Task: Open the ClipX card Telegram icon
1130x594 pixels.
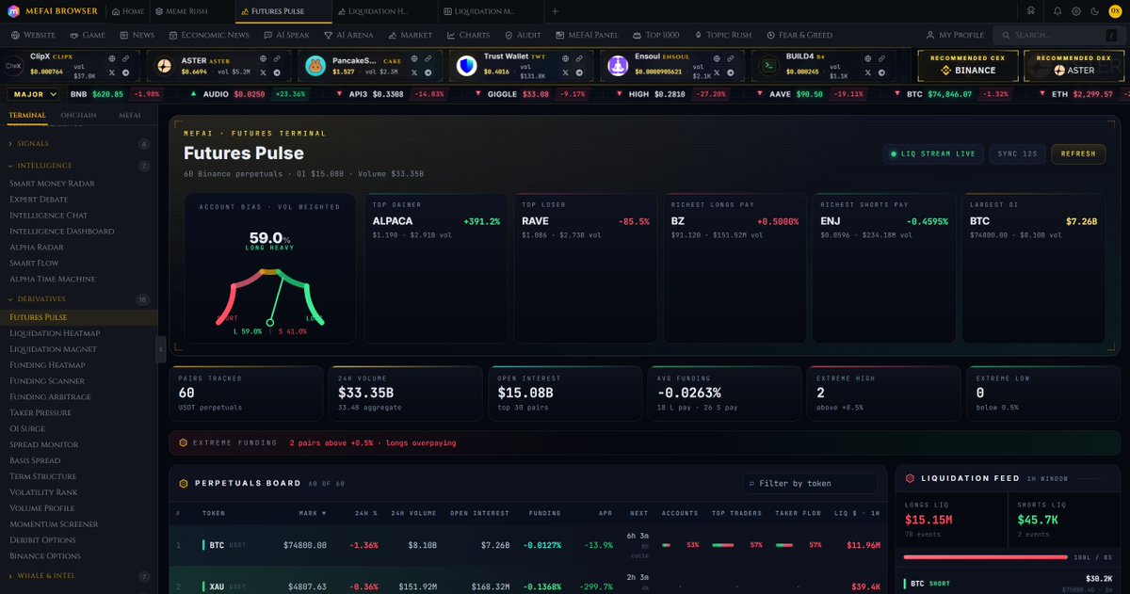Action: (x=125, y=72)
